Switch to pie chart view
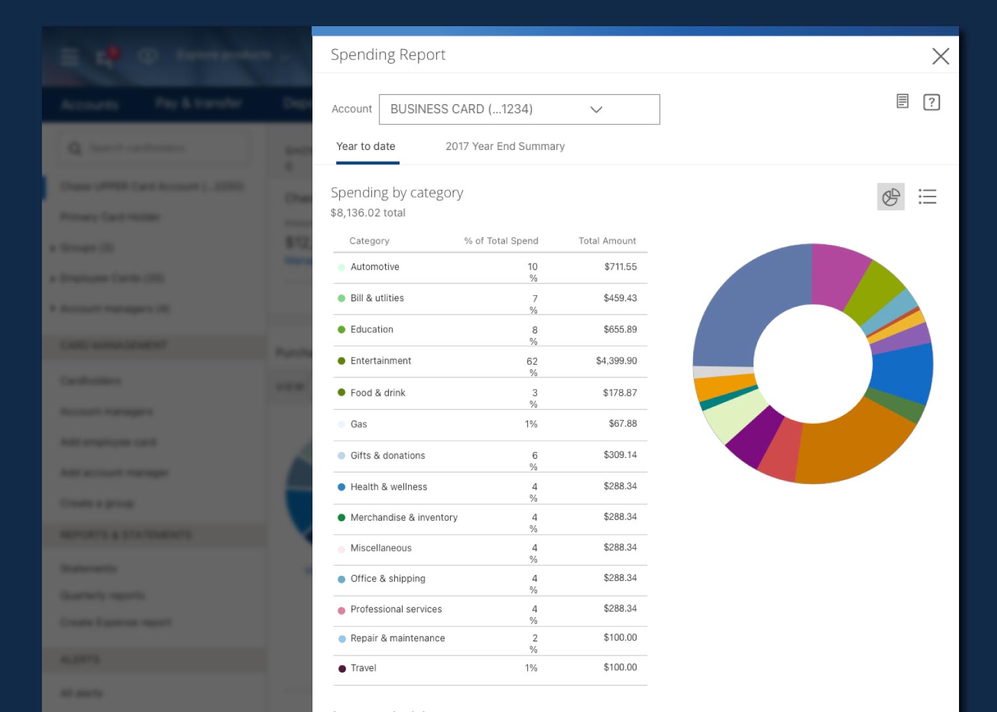997x712 pixels. pos(890,197)
